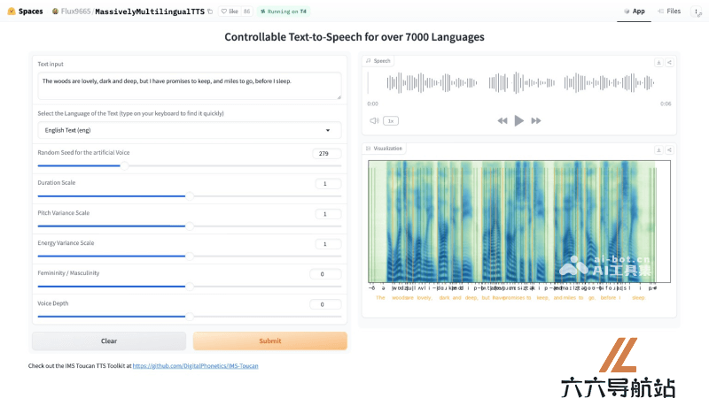Edit the Energy Variance Scale number field
Screen dimensions: 709x398
[327, 244]
